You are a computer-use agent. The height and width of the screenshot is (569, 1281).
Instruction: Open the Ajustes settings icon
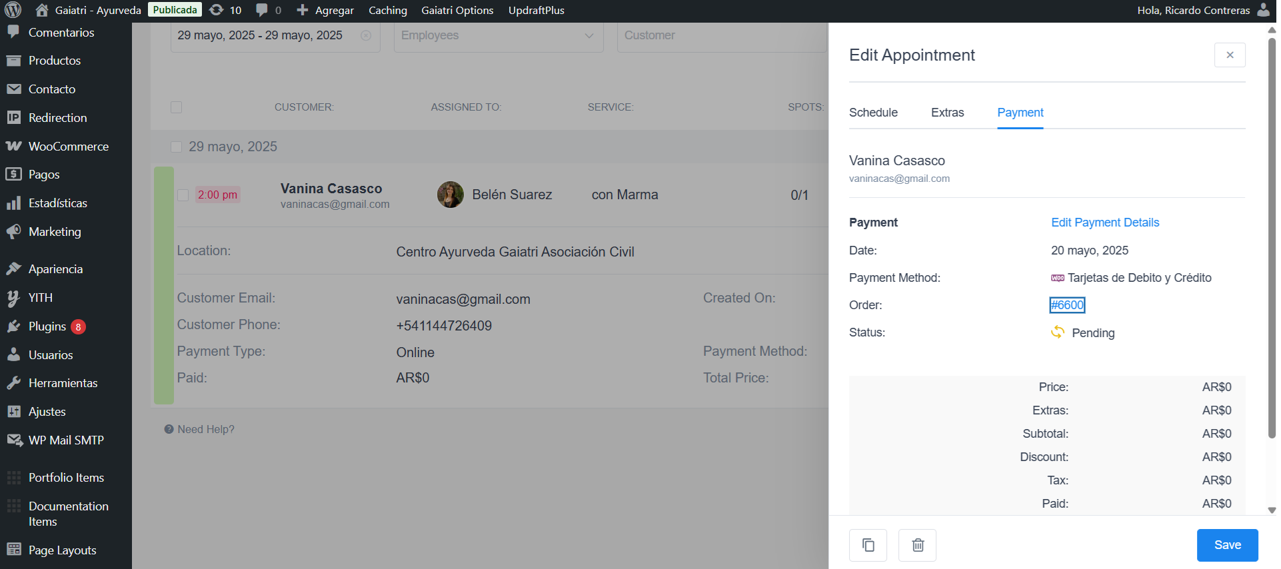click(x=13, y=411)
